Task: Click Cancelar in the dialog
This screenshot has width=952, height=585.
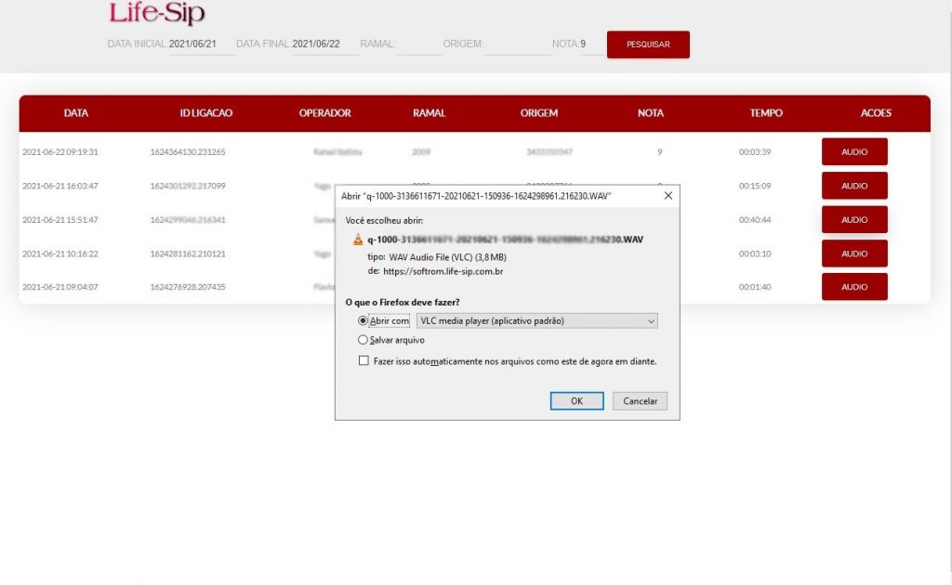Action: click(640, 401)
